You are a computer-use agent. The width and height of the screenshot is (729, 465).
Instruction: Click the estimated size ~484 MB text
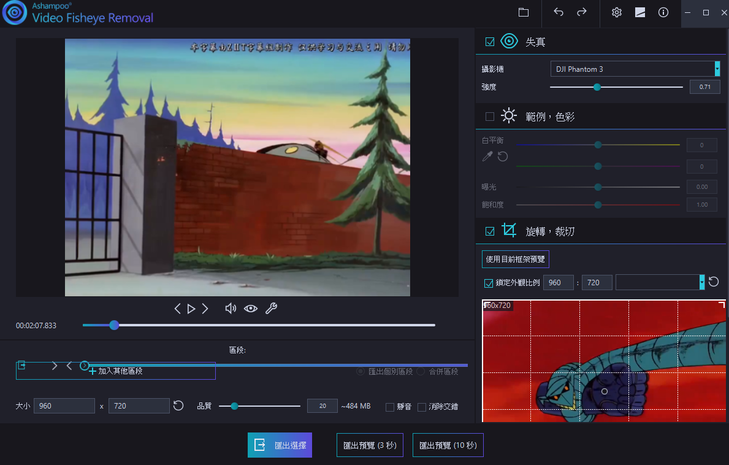pyautogui.click(x=356, y=406)
